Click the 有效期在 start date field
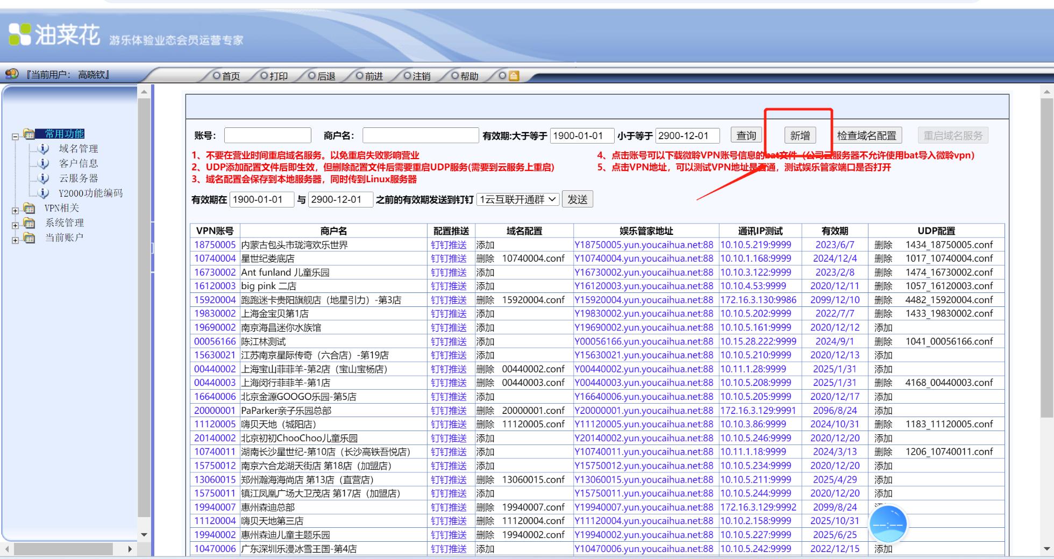This screenshot has height=559, width=1054. pos(262,199)
